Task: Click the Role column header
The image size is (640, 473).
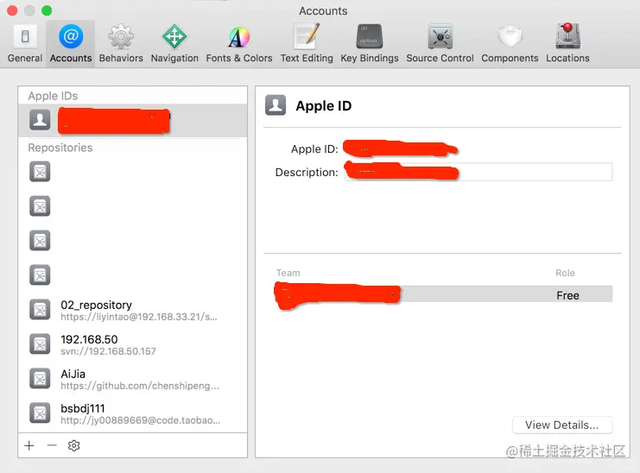Action: pos(565,273)
